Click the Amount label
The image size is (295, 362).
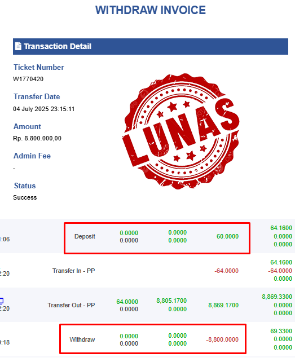point(27,126)
